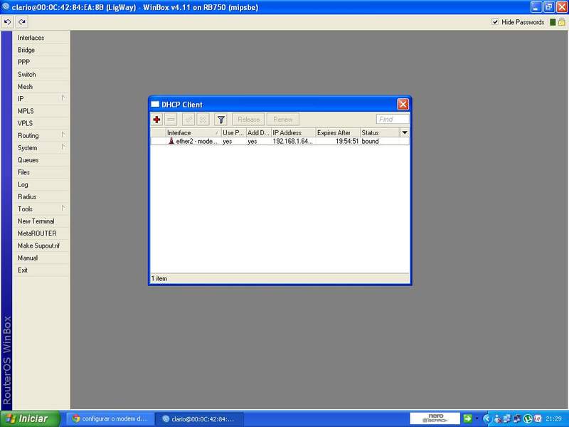
Task: Click the green status indicator square
Action: pos(553,22)
